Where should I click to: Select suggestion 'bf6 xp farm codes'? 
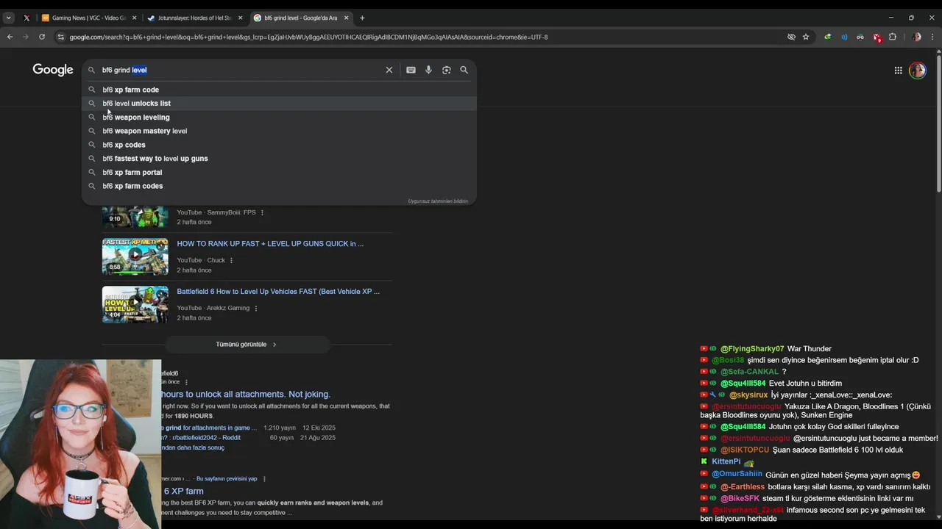tap(279, 186)
